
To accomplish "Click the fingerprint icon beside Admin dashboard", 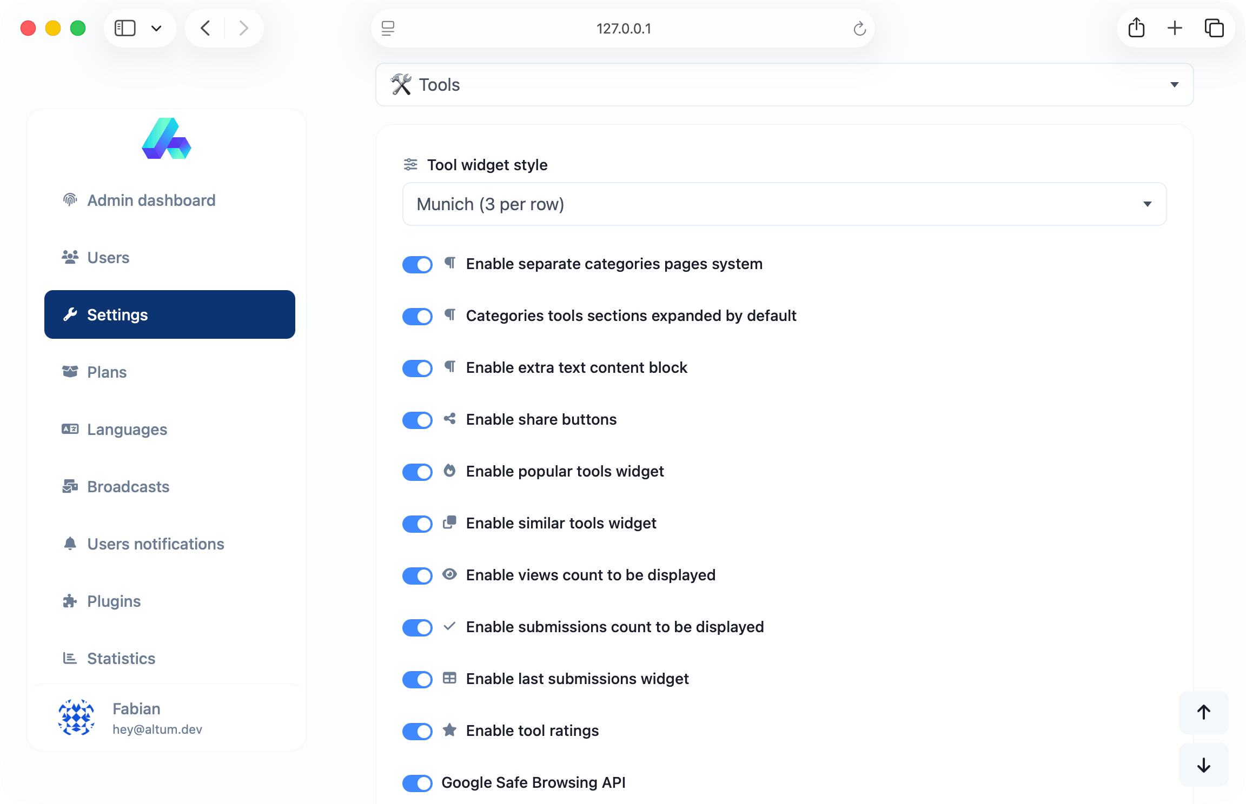I will click(70, 200).
